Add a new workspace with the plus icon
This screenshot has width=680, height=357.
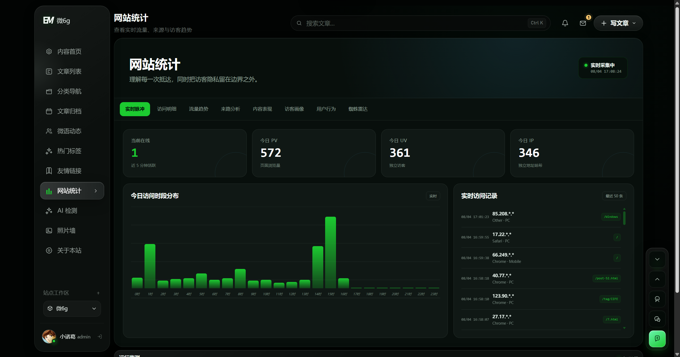point(98,293)
